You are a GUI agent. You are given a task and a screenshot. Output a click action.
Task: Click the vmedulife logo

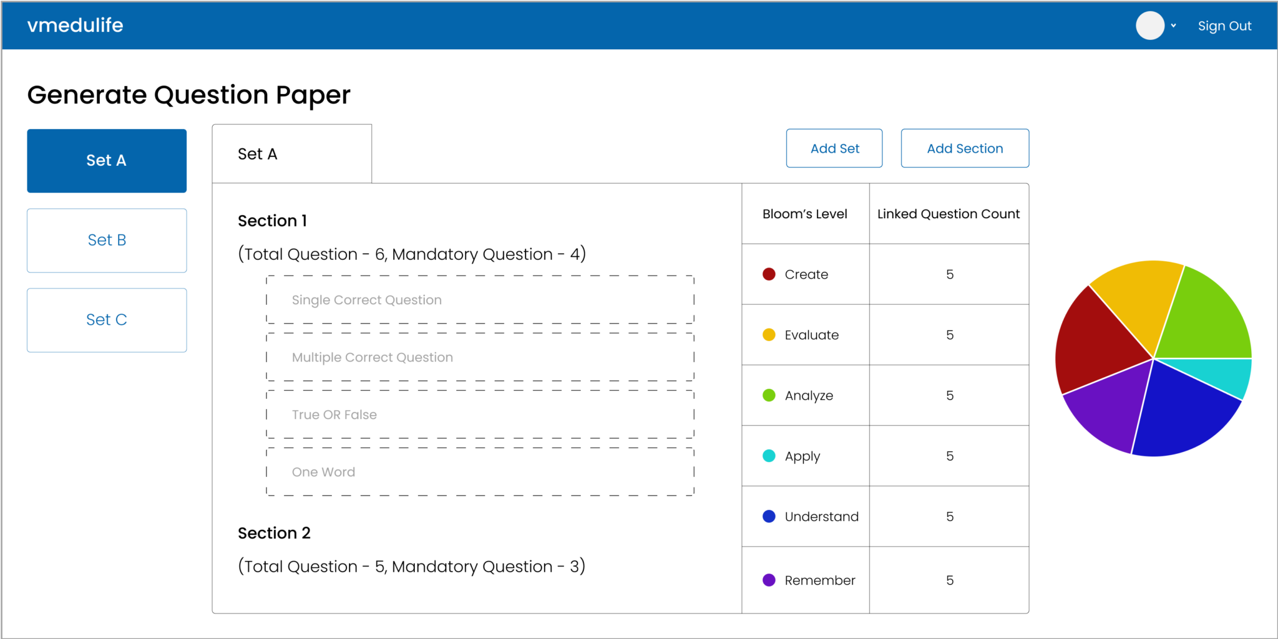(75, 26)
